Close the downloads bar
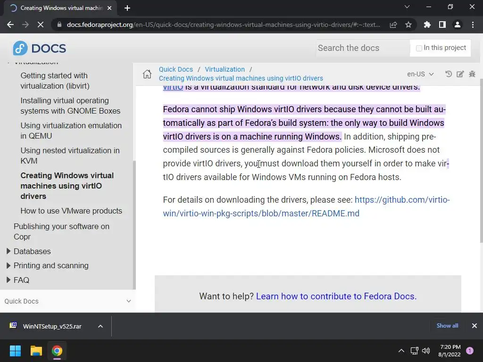Viewport: 483px width, 362px height. (475, 326)
